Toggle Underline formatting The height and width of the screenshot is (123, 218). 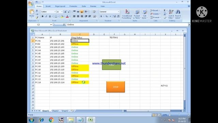[50, 16]
